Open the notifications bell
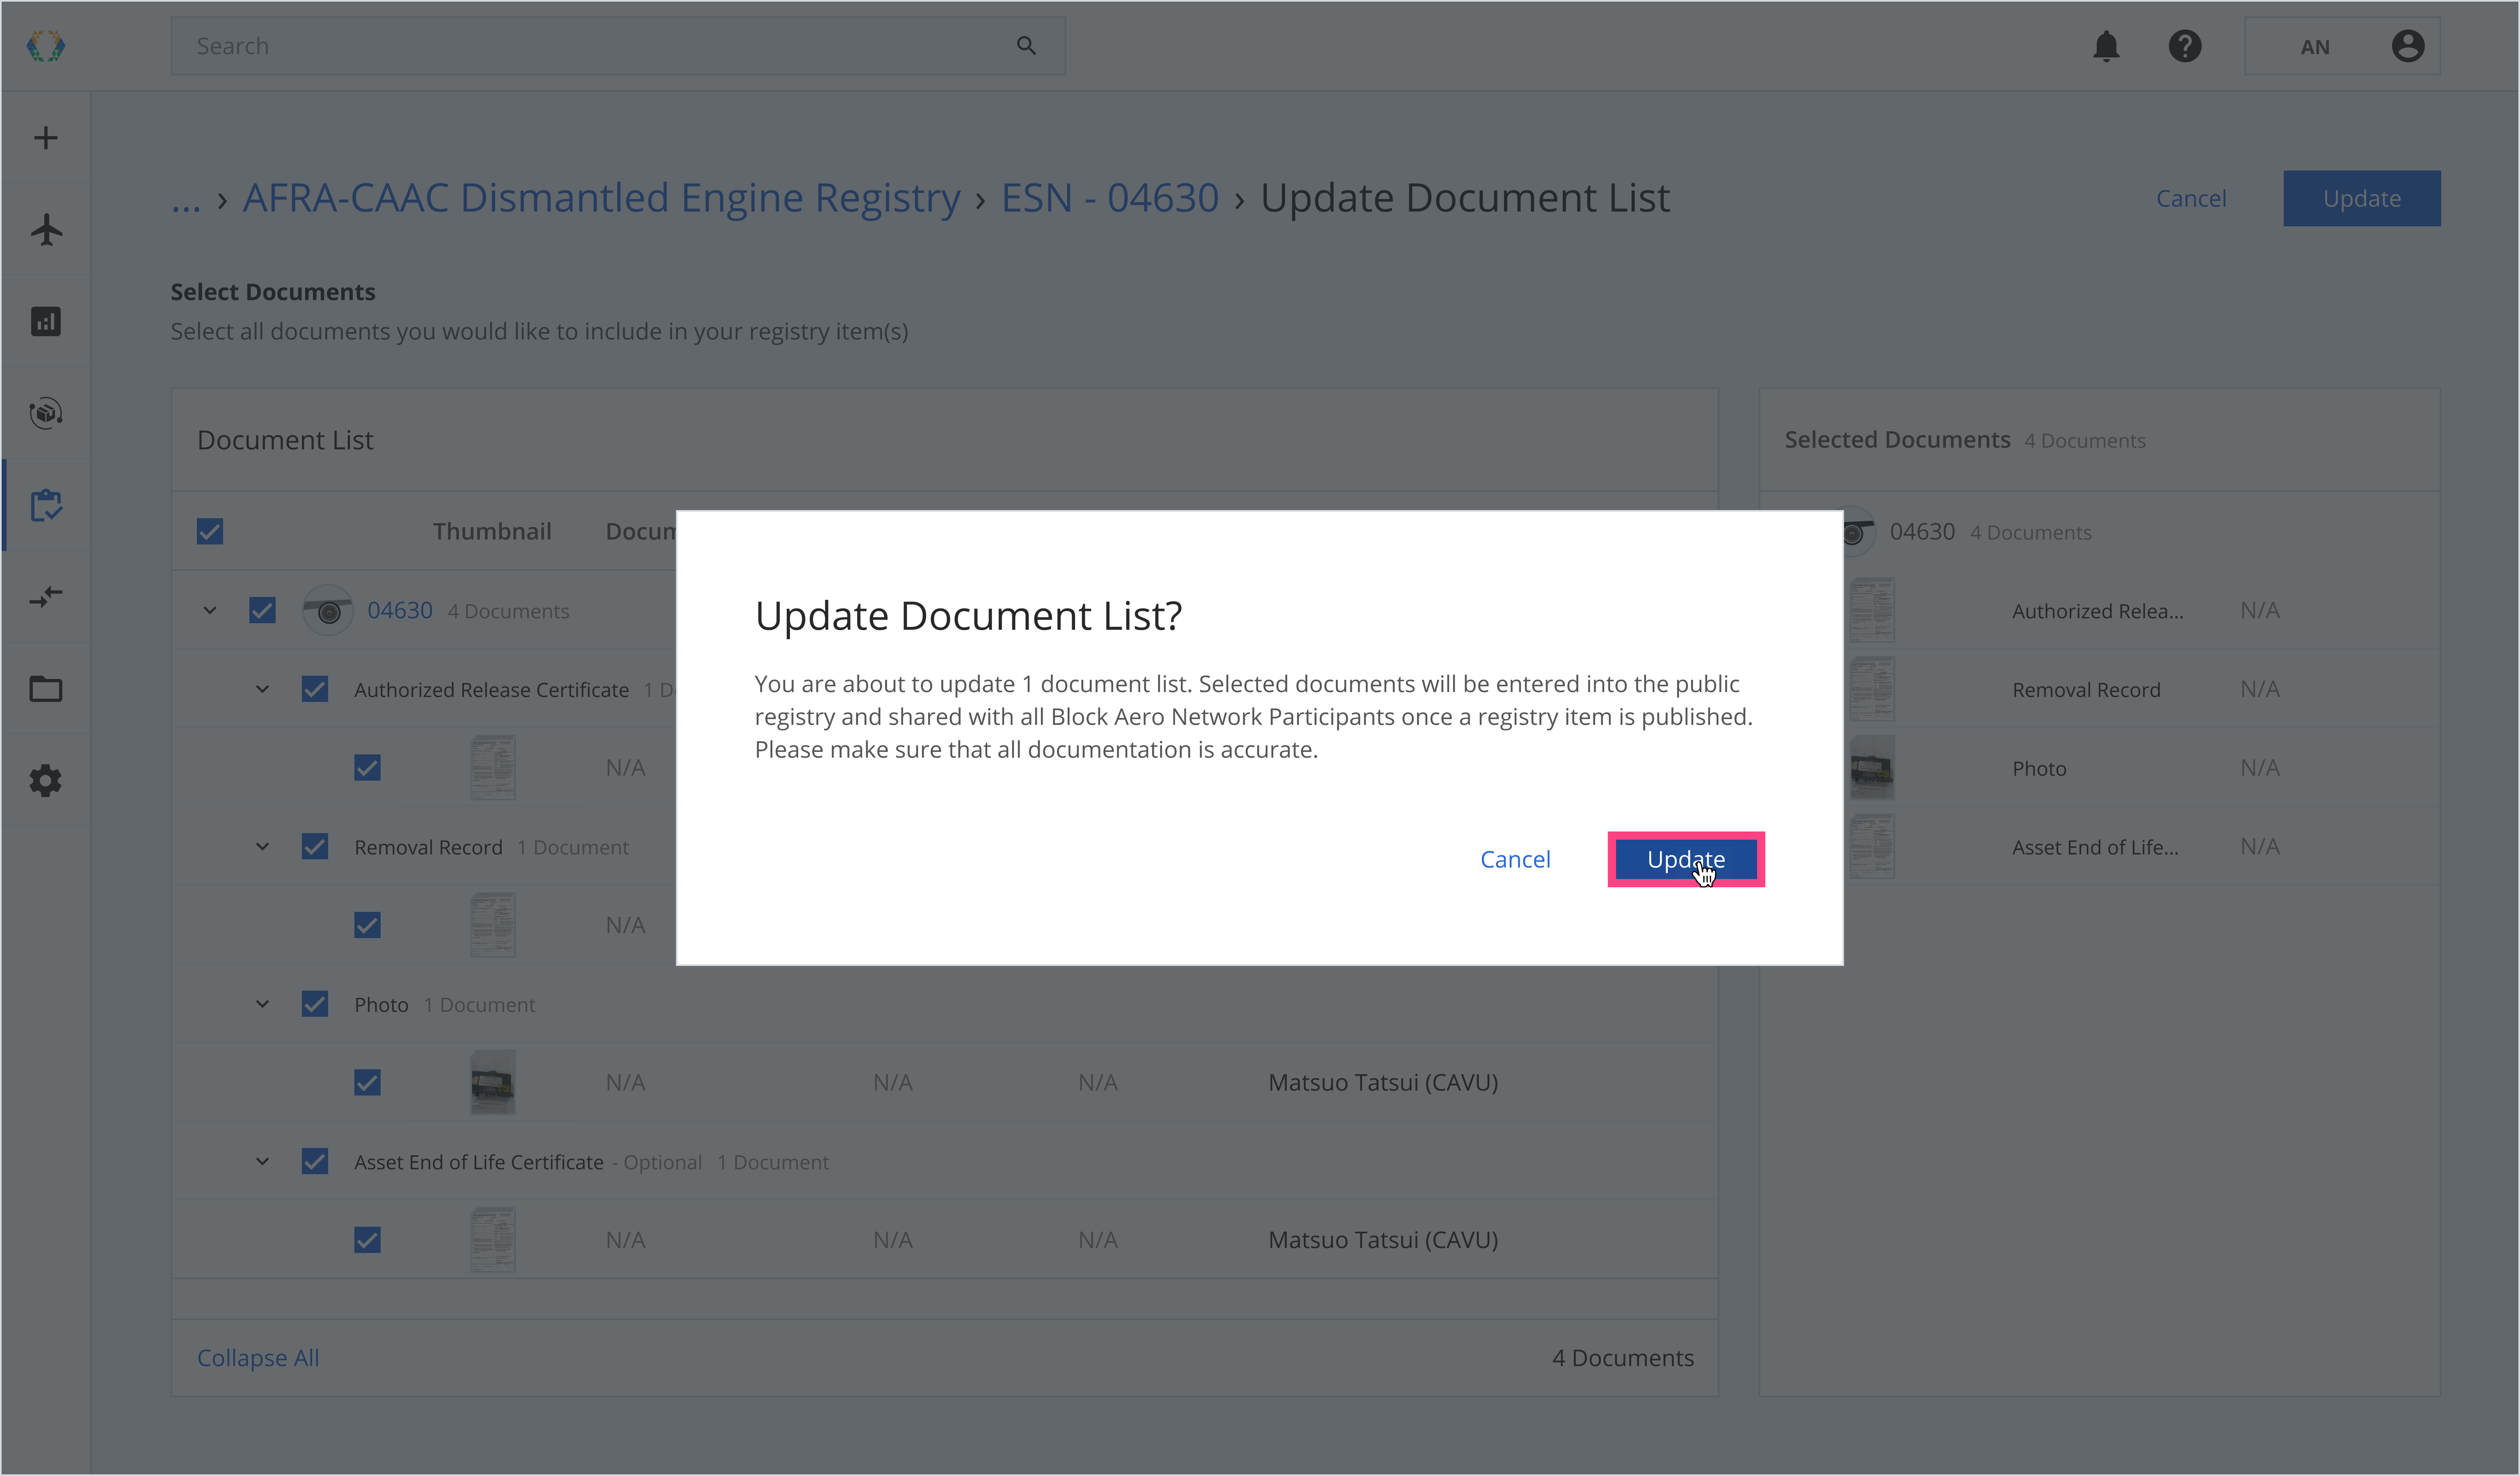The image size is (2520, 1476). coord(2106,46)
